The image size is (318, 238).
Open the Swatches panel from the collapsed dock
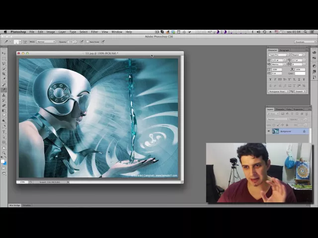point(314,59)
